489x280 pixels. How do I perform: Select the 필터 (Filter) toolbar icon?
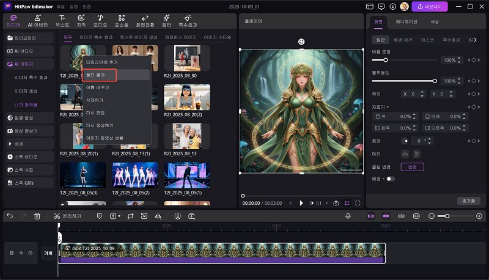pos(166,20)
